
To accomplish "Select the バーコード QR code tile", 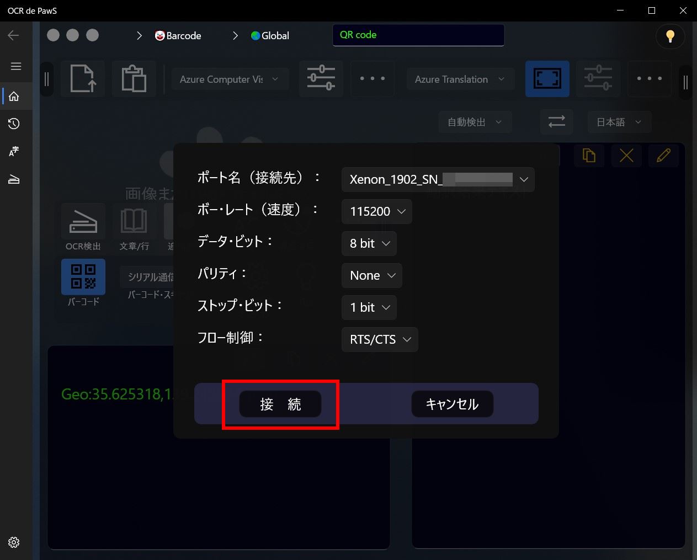I will [83, 278].
